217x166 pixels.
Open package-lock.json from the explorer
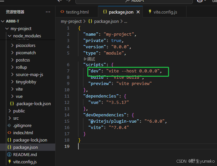pos(30,140)
